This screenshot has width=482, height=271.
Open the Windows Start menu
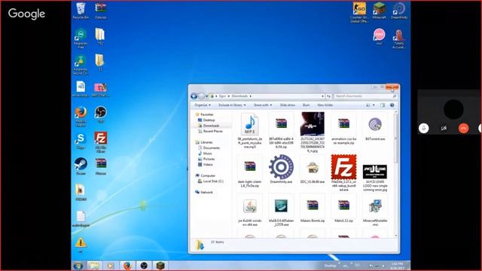78,266
